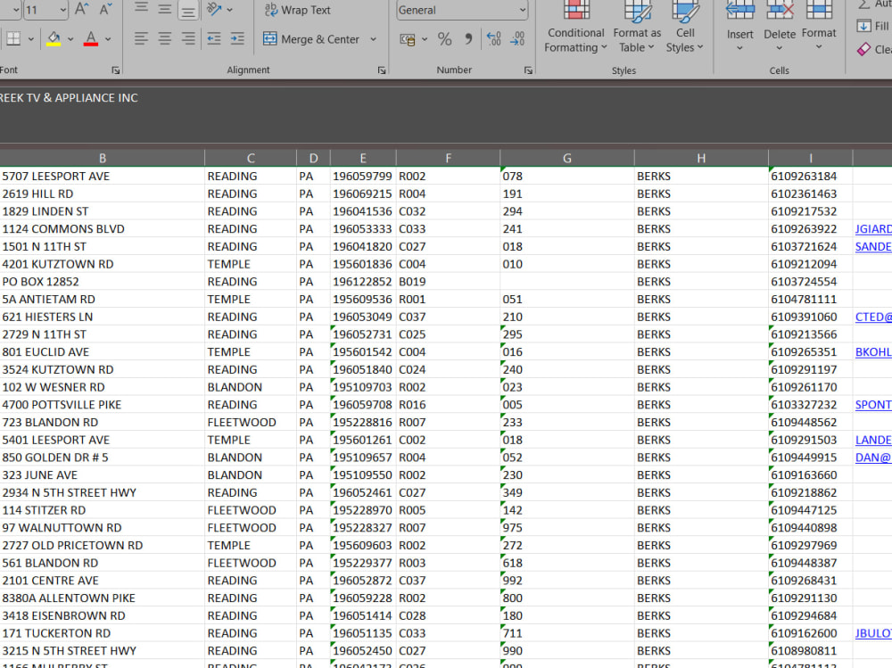Decrease font size with smaller A icon
Screen dimensions: 892x668
coord(105,9)
